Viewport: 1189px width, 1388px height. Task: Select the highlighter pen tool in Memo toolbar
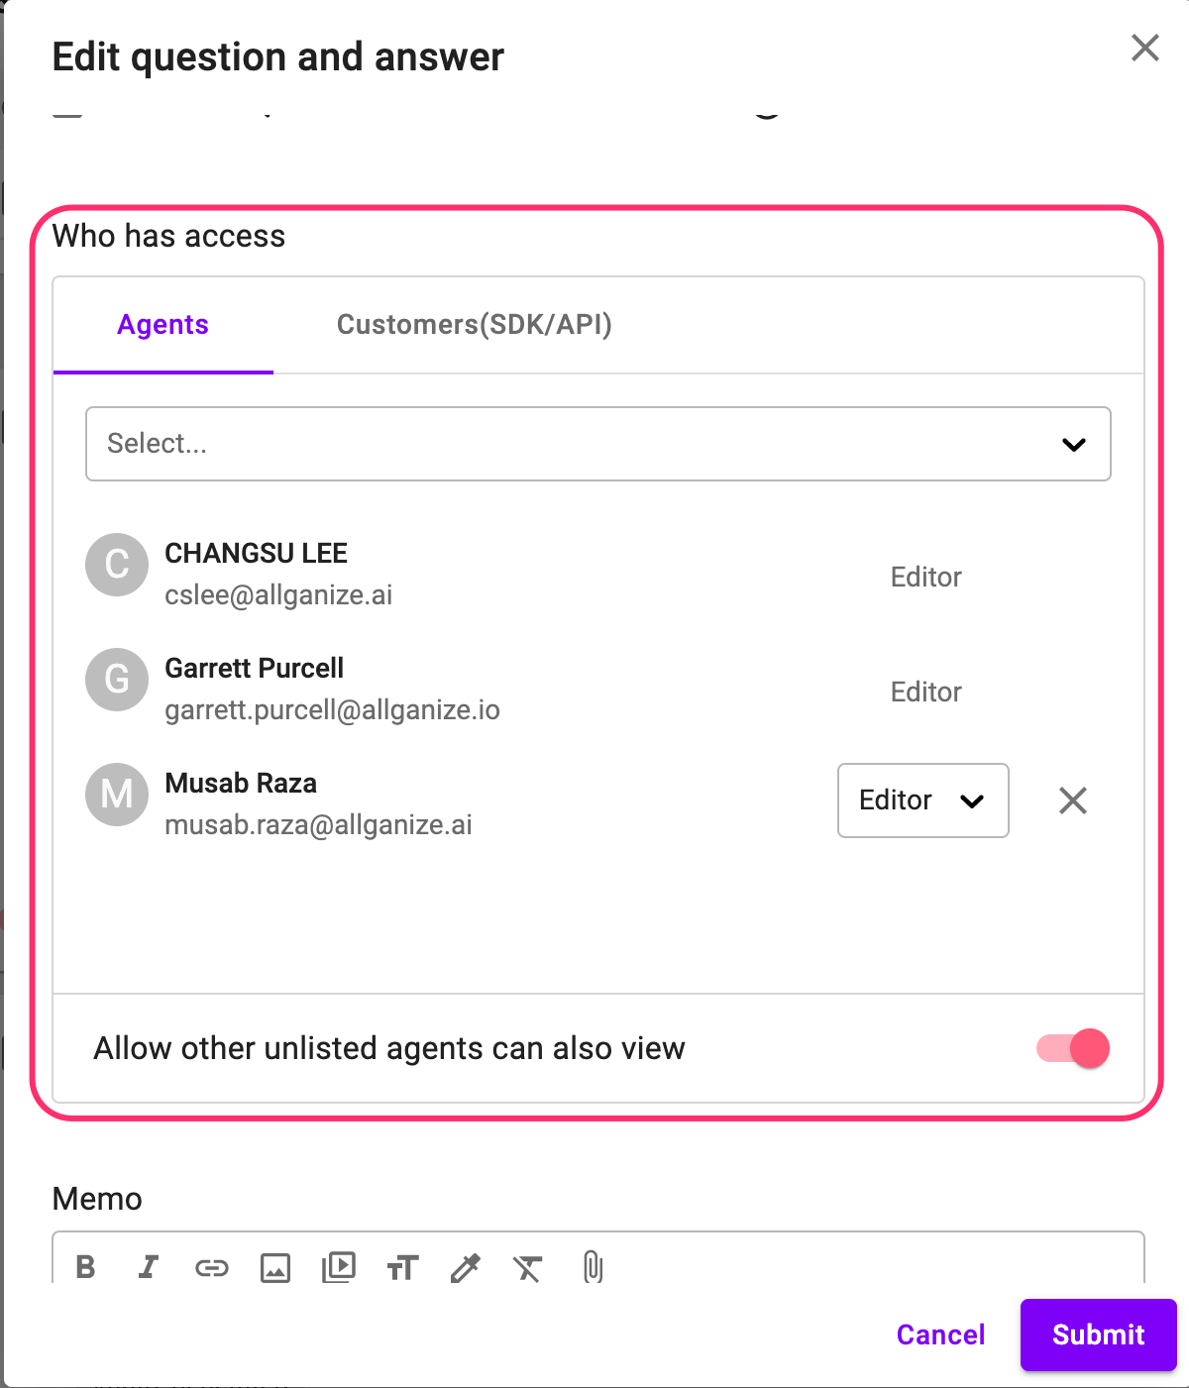click(465, 1267)
